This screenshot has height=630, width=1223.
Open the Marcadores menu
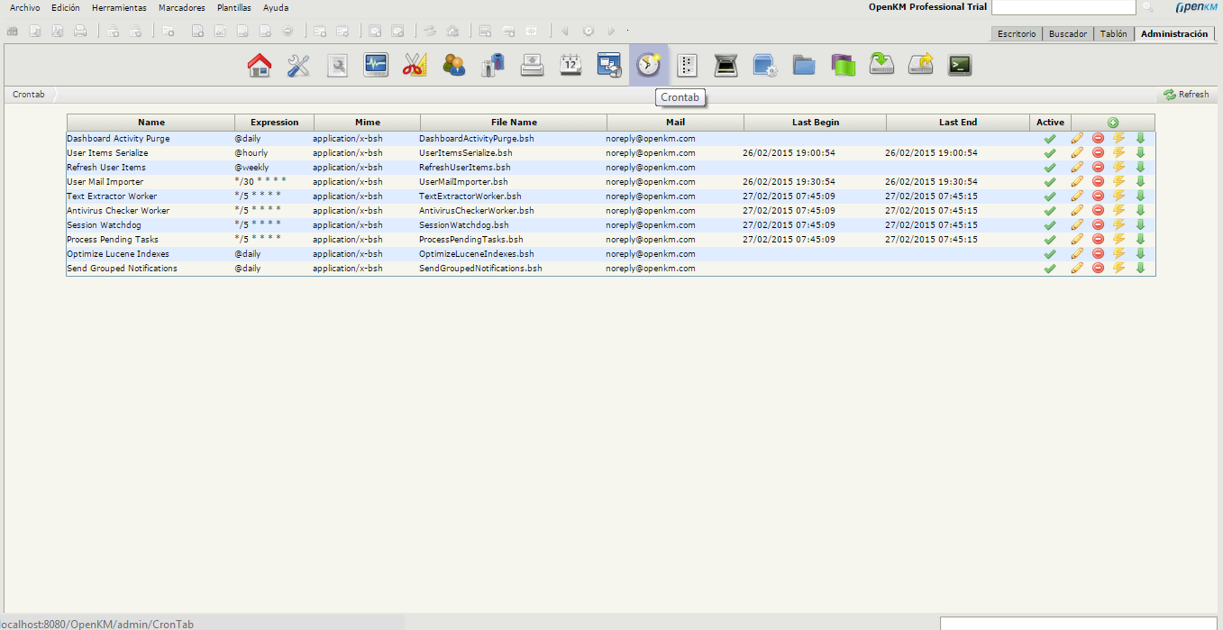181,8
